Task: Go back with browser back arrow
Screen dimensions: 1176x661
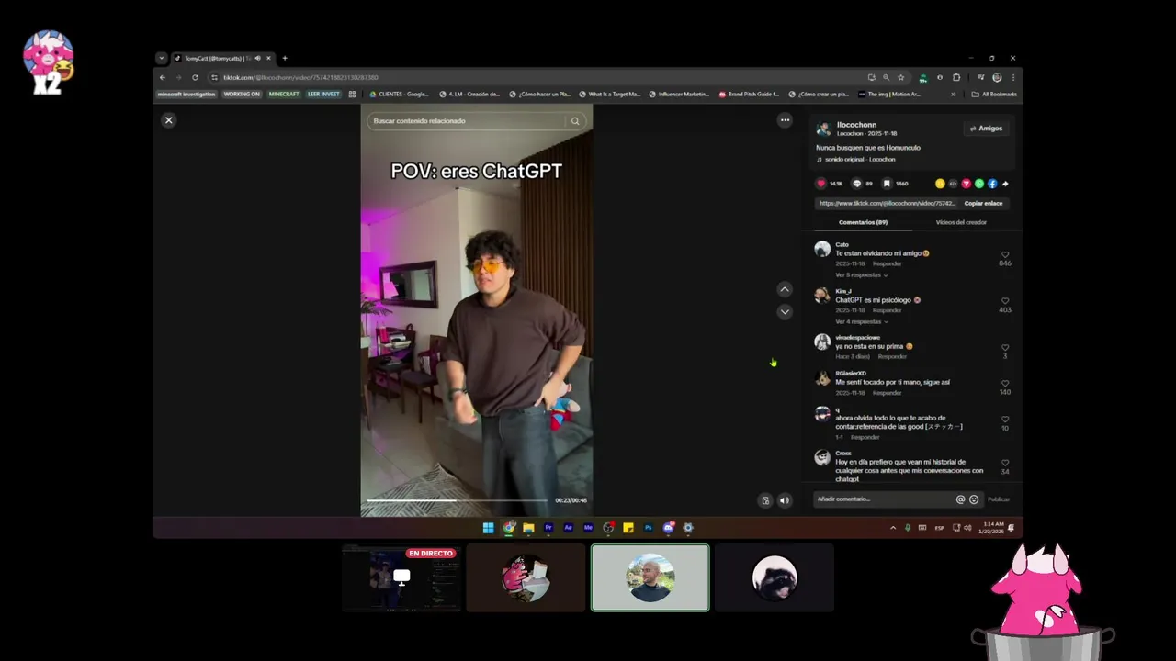Action: point(163,77)
